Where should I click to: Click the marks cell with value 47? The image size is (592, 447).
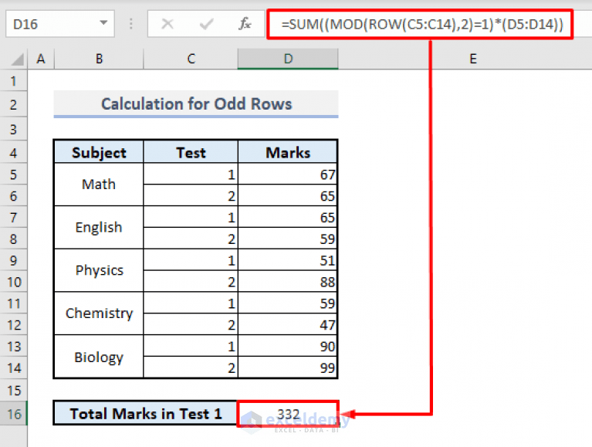288,325
